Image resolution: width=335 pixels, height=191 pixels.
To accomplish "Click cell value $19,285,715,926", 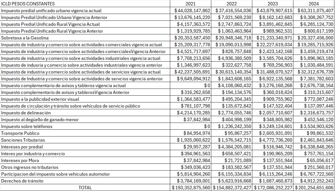I will pos(315,45).
